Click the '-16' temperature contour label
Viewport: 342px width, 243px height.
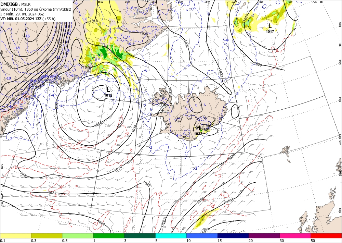point(27,36)
